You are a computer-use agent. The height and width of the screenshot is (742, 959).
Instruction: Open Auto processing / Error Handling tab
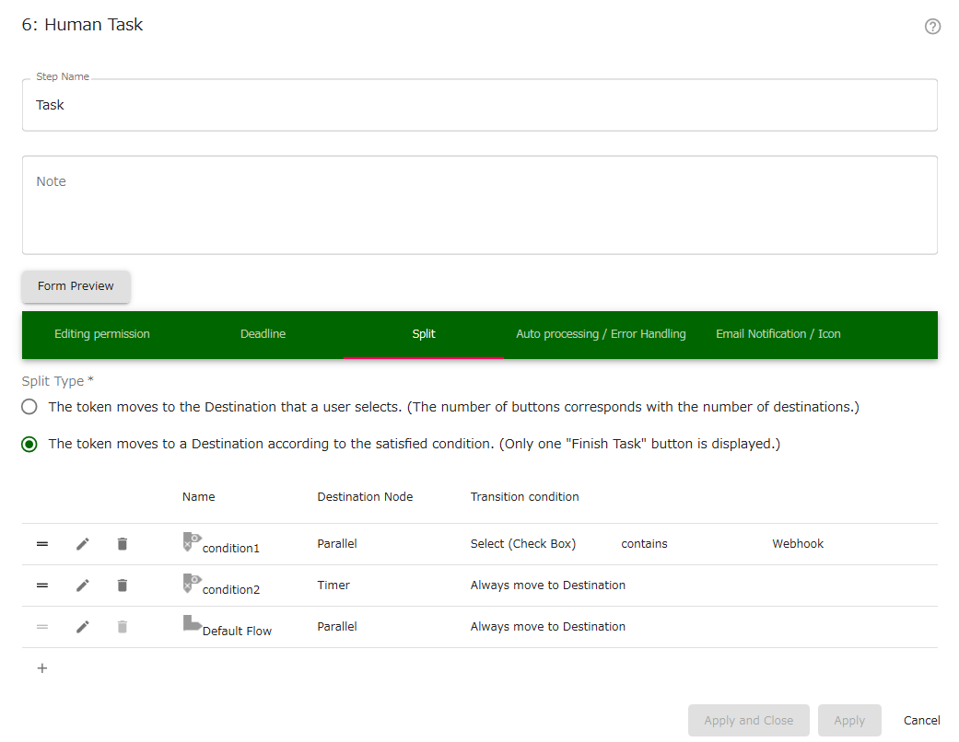(601, 334)
